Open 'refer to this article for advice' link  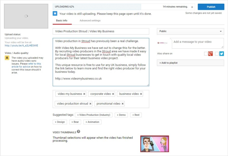click(x=26, y=65)
